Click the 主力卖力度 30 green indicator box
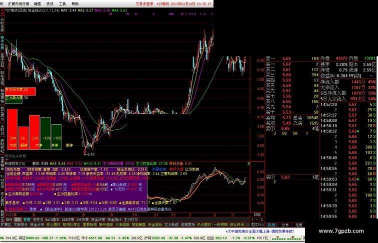Image resolution: width=378 pixels, height=243 pixels. pyautogui.click(x=13, y=100)
